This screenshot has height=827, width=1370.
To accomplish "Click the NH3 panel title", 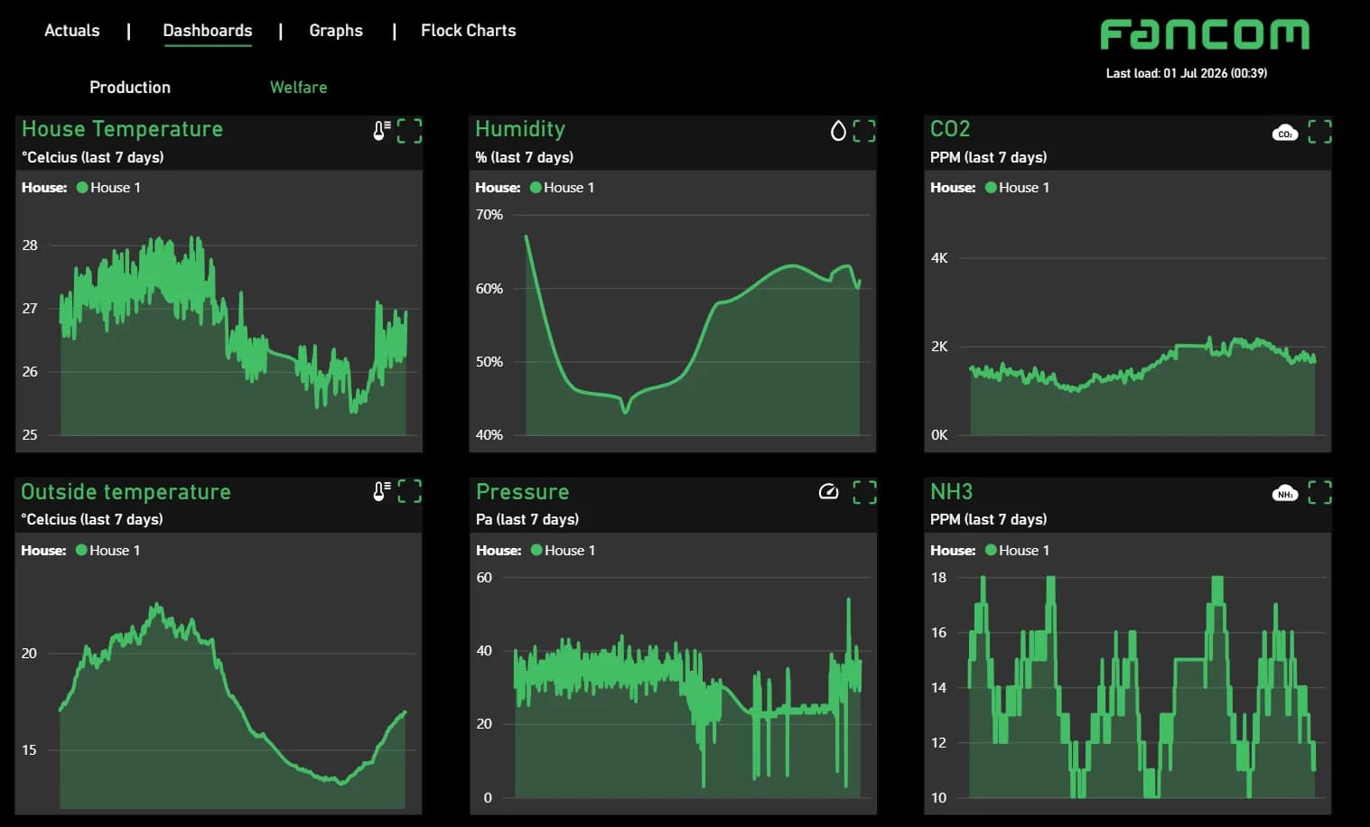I will (x=952, y=492).
